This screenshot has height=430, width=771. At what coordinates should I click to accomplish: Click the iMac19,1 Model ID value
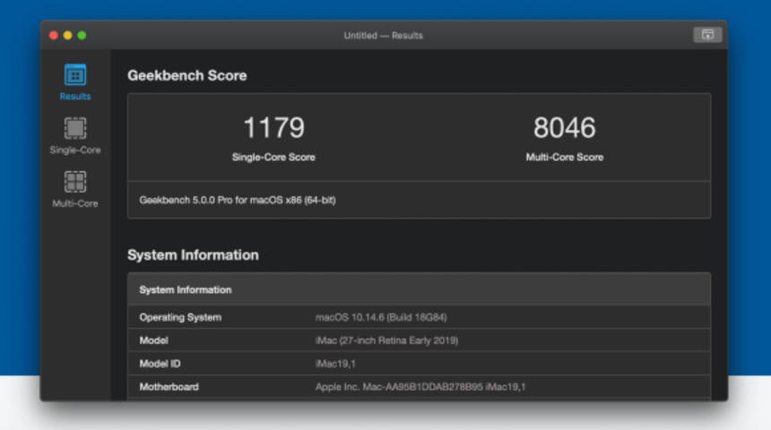(335, 364)
